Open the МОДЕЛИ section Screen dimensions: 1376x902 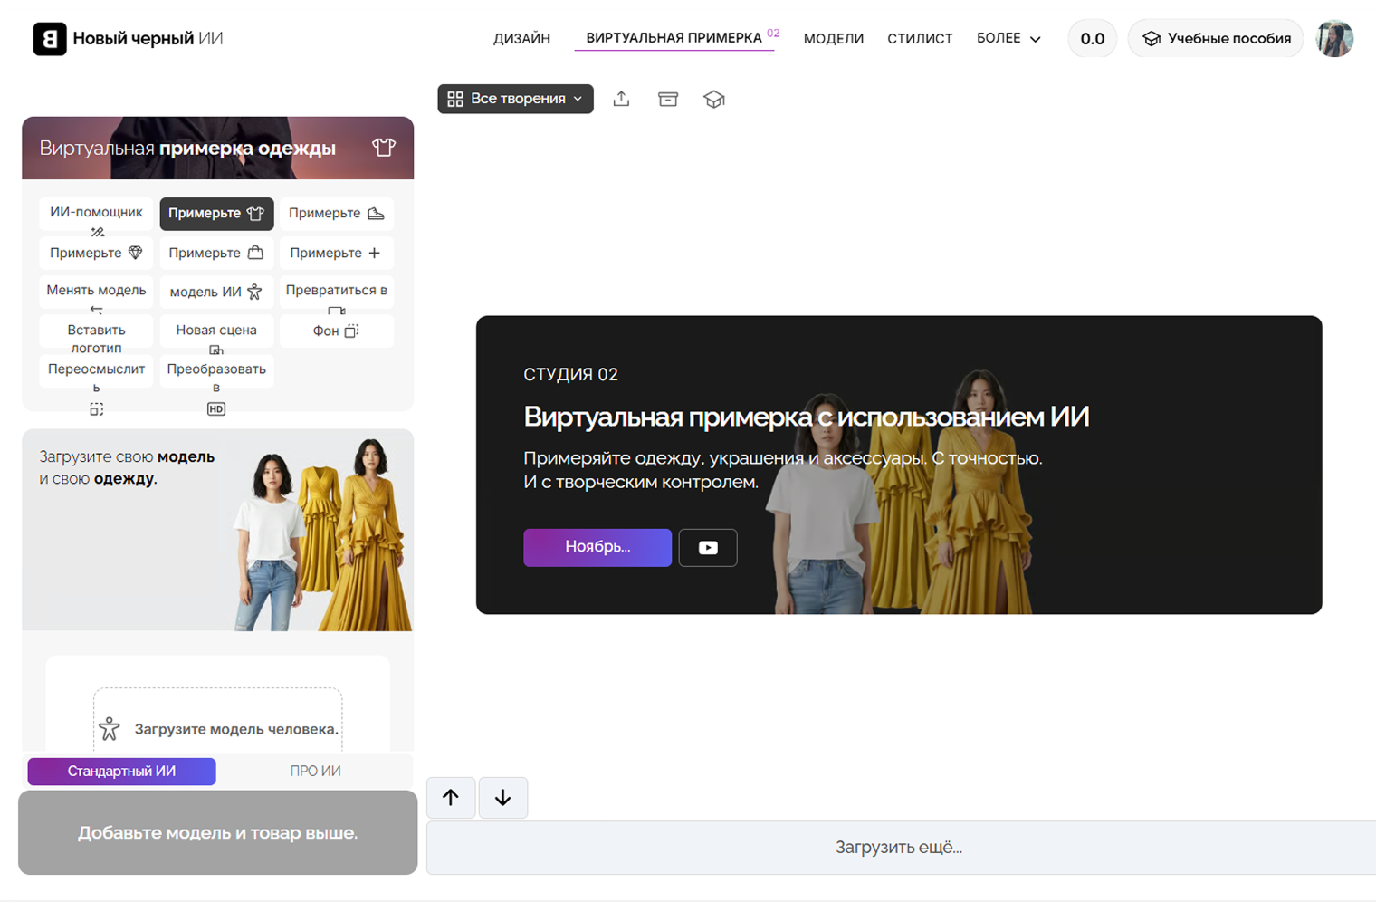(x=833, y=38)
